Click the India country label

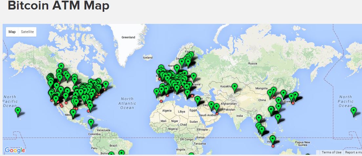[x=240, y=116]
